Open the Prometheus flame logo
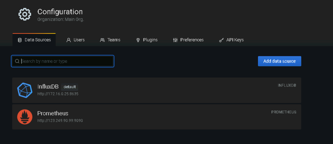The height and width of the screenshot is (144, 333). (x=25, y=117)
